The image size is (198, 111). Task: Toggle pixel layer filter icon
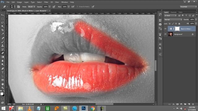(x=179, y=15)
